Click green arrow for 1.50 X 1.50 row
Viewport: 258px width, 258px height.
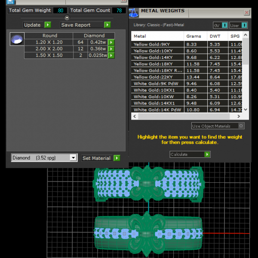click(111, 55)
